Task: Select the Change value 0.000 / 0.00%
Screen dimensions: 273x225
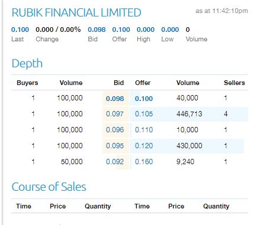Action: point(58,30)
